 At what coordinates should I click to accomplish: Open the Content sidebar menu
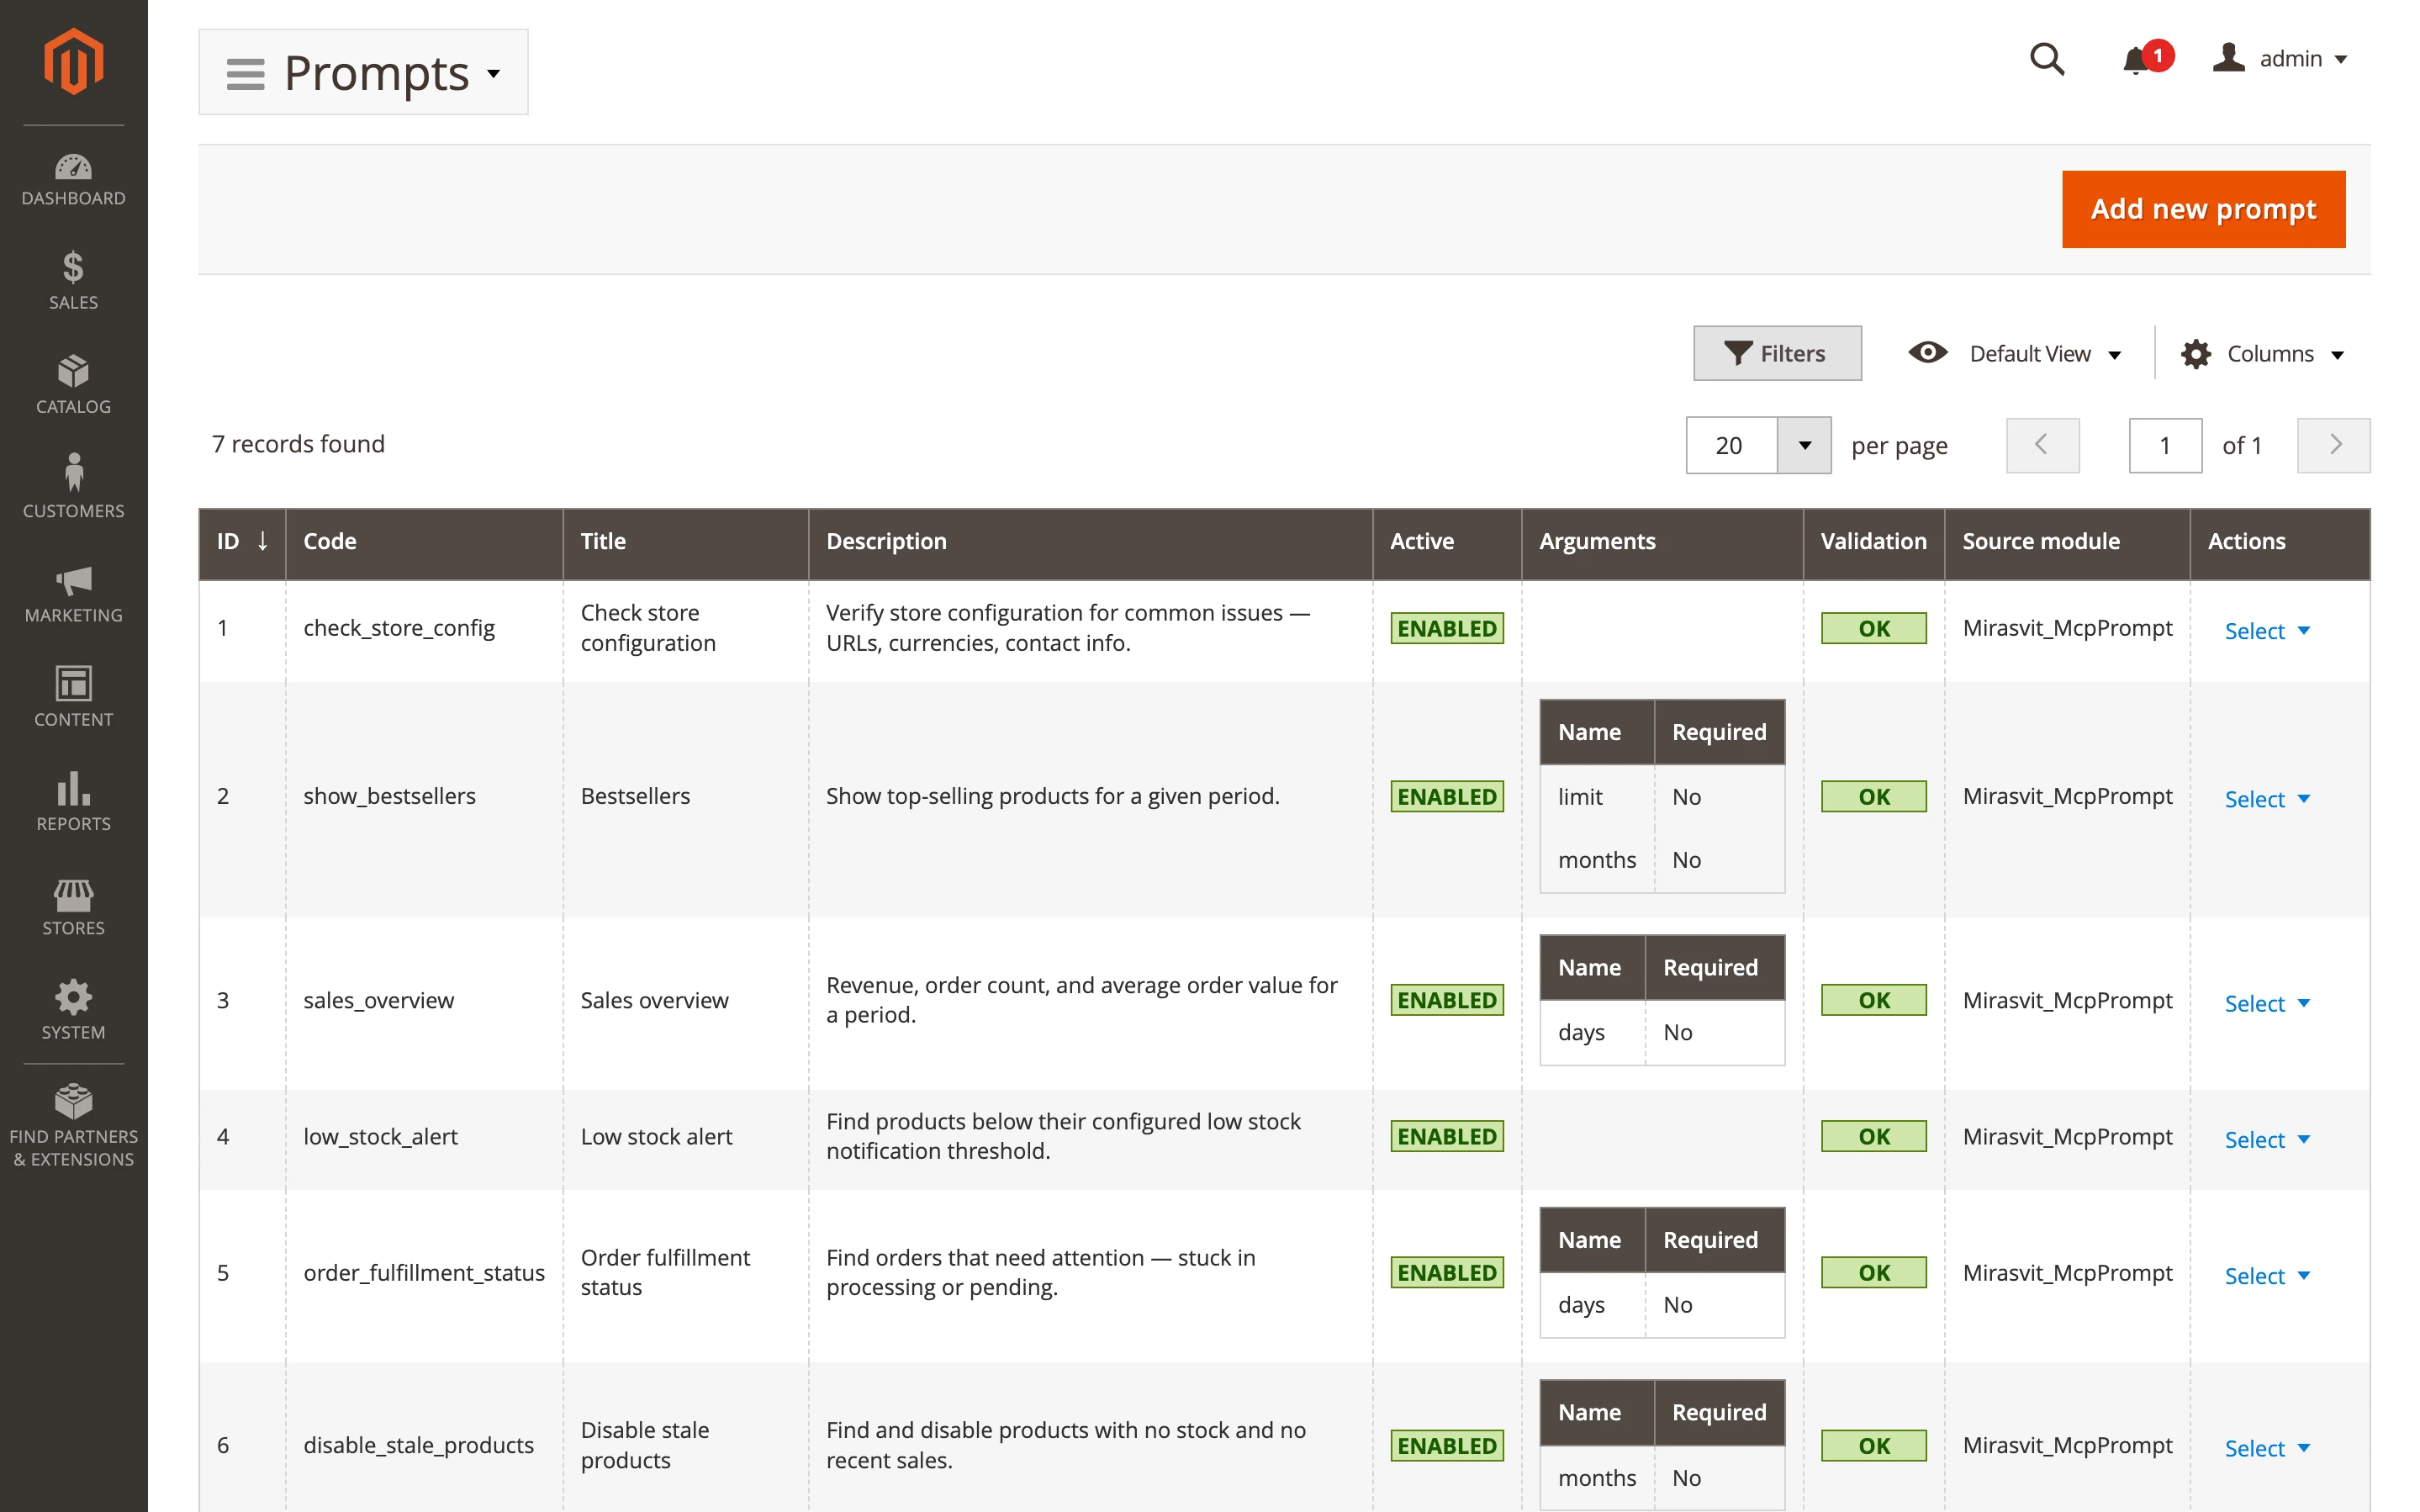click(73, 699)
